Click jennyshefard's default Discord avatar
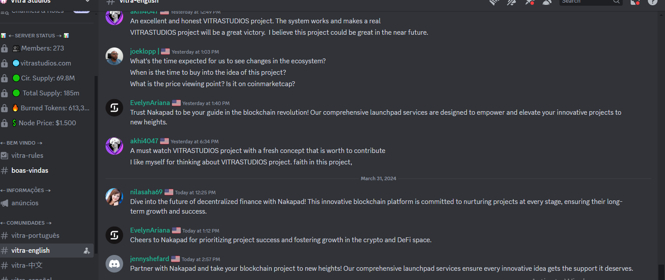 pyautogui.click(x=114, y=264)
